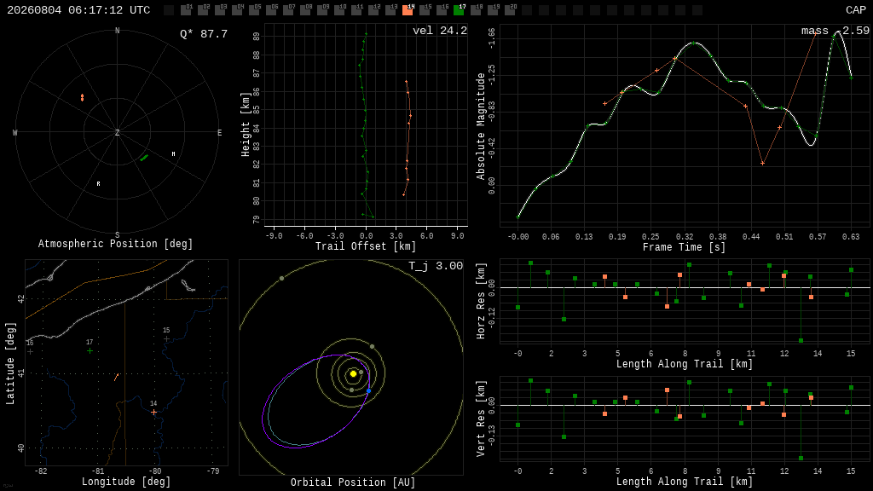
Task: Click the orange meteor track on sky plot
Action: coord(83,98)
